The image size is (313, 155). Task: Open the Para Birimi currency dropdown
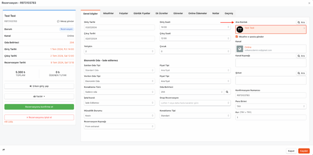pos(271,107)
